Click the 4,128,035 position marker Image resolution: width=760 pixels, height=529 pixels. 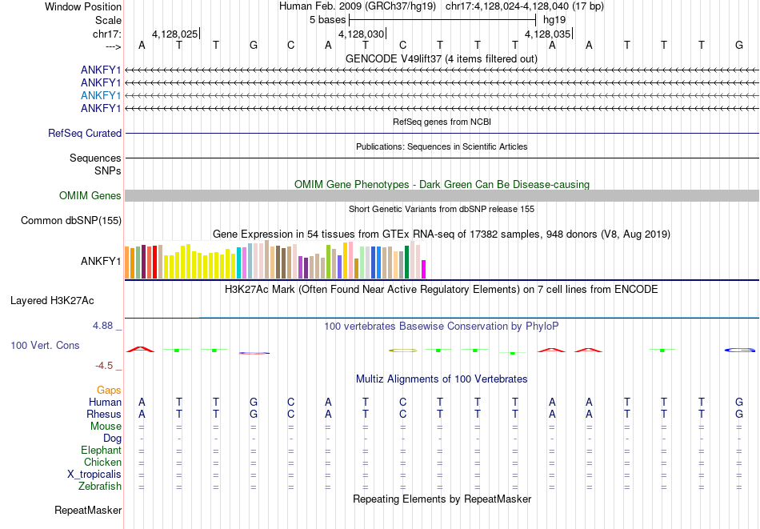pos(548,34)
